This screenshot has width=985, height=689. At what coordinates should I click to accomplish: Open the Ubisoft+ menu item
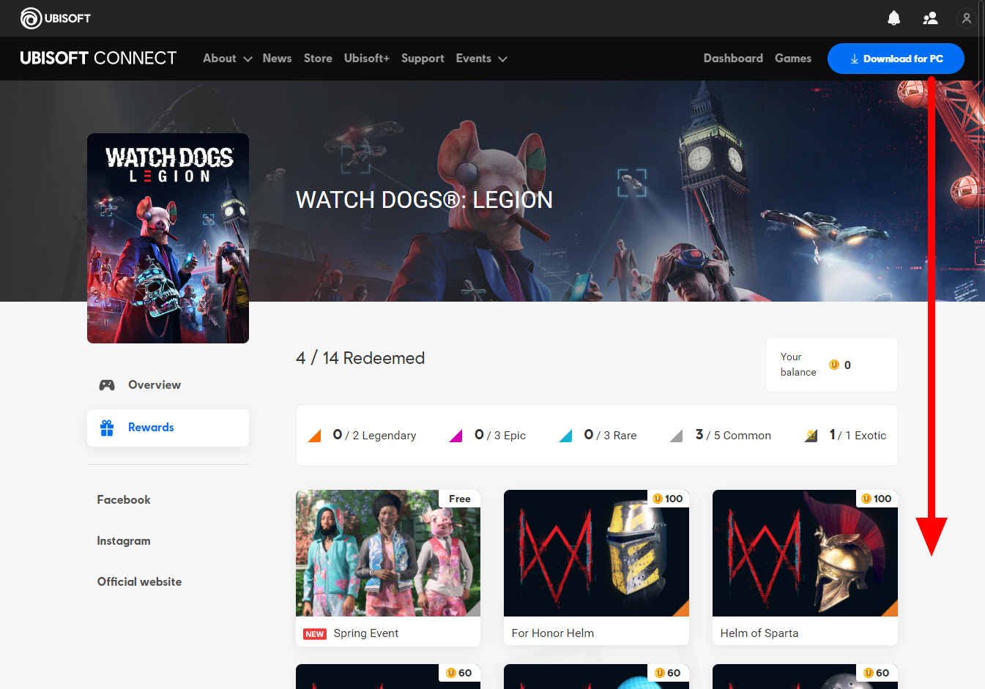(x=367, y=59)
